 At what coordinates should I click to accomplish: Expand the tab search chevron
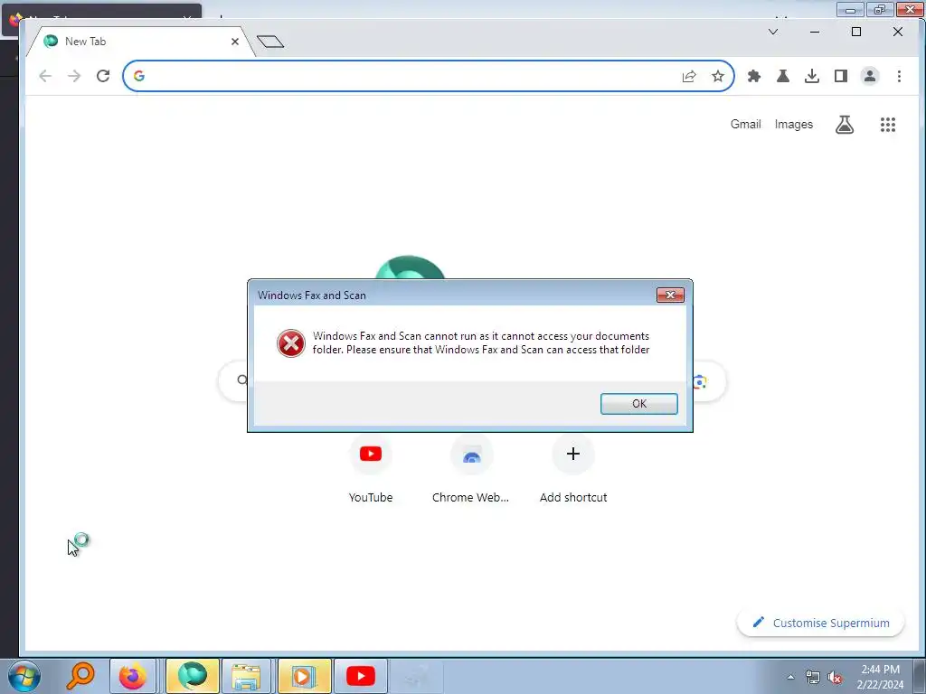coord(773,32)
